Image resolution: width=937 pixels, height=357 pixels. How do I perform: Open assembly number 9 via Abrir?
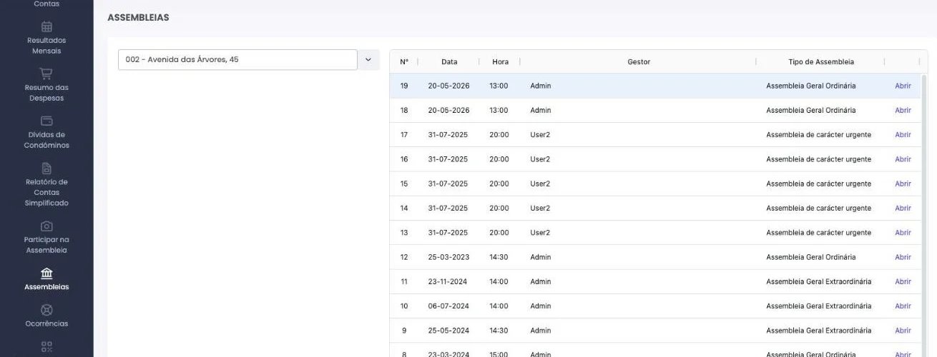903,331
